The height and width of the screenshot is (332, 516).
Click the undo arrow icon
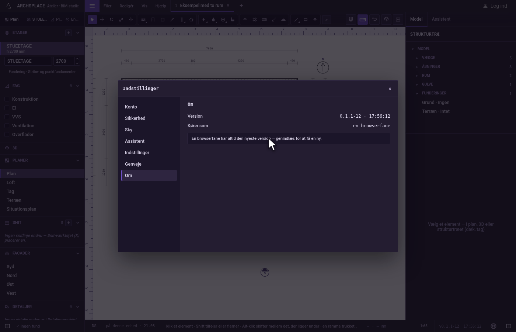374,20
